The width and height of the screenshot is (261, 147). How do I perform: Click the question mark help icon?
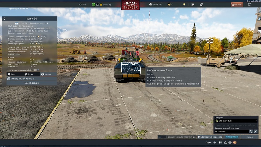(x=250, y=4)
